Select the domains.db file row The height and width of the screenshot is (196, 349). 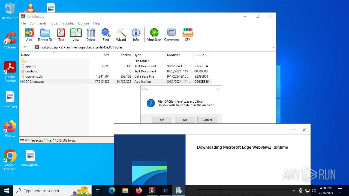(x=116, y=76)
